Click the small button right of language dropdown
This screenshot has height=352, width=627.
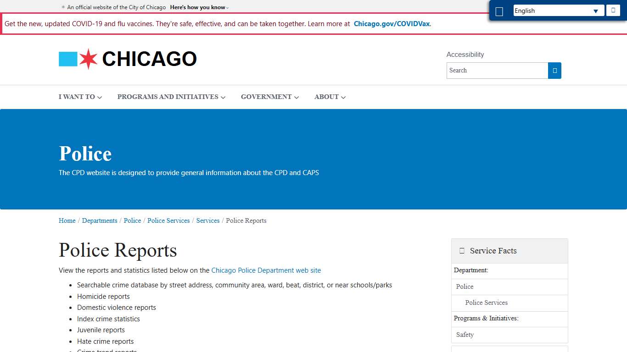pyautogui.click(x=613, y=10)
